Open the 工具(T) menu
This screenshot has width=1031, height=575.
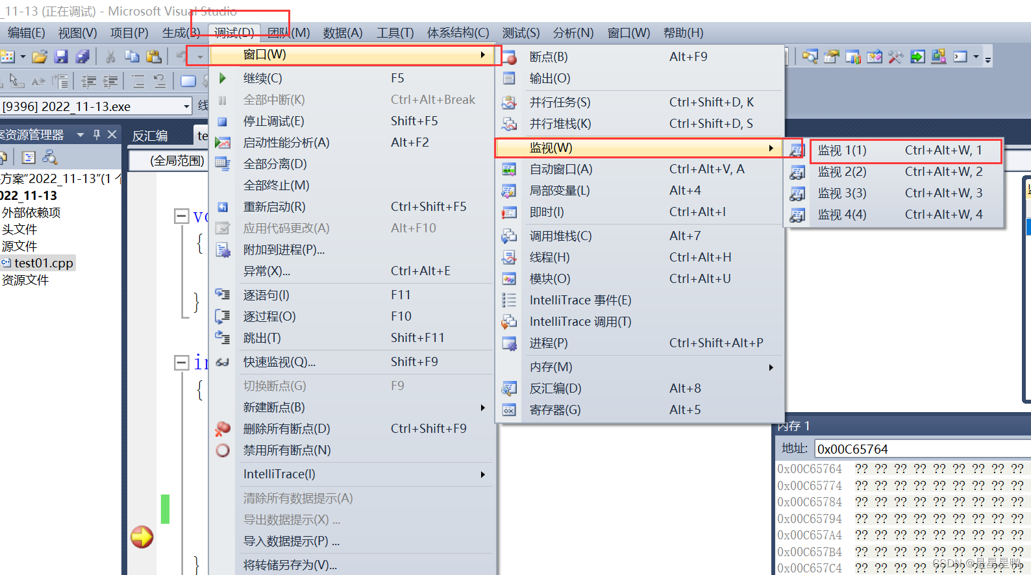[x=395, y=33]
